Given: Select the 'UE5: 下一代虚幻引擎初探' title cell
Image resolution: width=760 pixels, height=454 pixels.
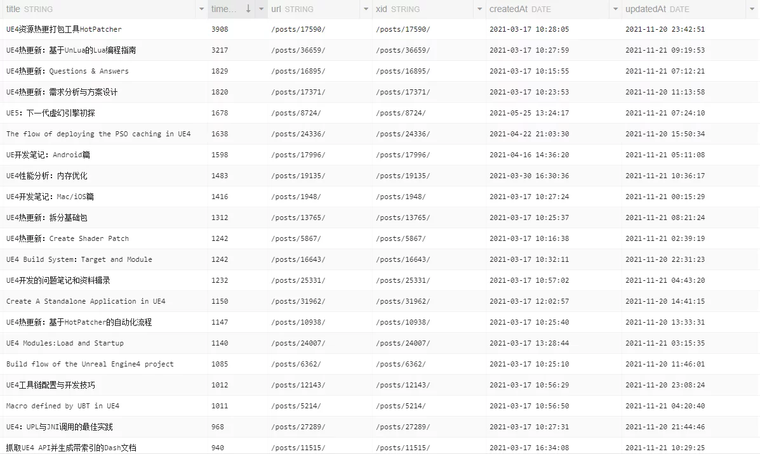Looking at the screenshot, I should pos(51,113).
